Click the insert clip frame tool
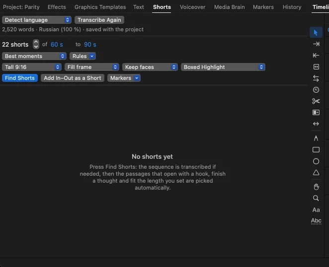The width and height of the screenshot is (329, 267). (316, 113)
